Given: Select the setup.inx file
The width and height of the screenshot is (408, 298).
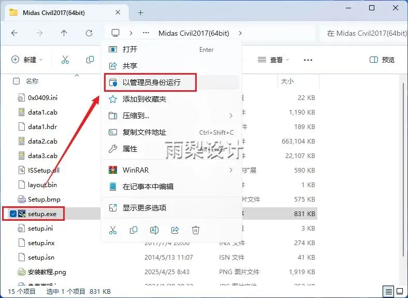Looking at the screenshot, I should (x=41, y=243).
